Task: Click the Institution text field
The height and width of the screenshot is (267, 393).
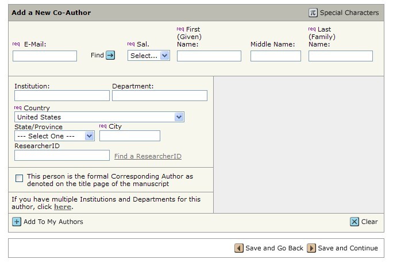Action: [62, 95]
